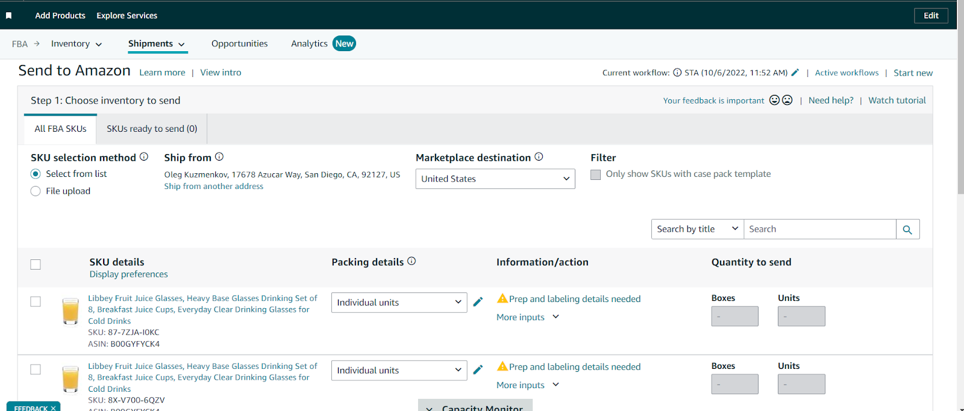This screenshot has height=411, width=964.
Task: Open Explore Services in top bar
Action: coord(127,16)
